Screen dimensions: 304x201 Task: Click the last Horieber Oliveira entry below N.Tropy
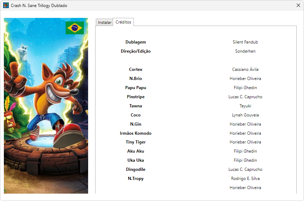[x=245, y=187]
